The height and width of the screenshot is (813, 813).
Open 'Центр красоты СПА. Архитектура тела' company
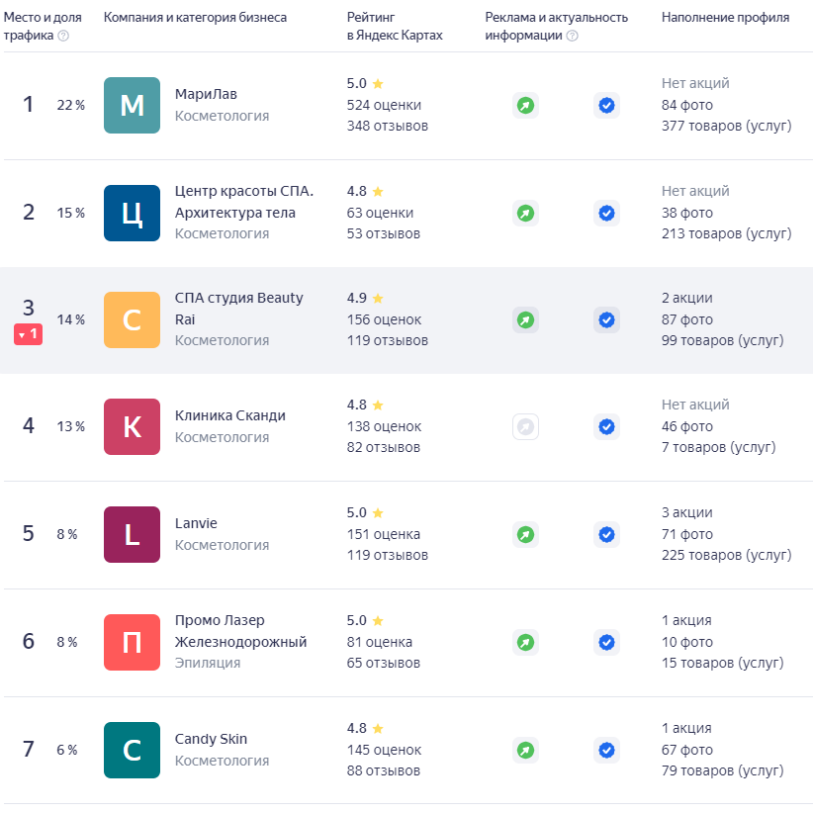243,202
